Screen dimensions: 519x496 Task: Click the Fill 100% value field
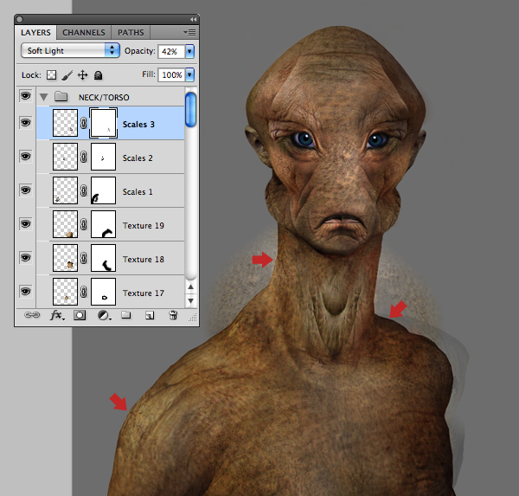point(171,75)
